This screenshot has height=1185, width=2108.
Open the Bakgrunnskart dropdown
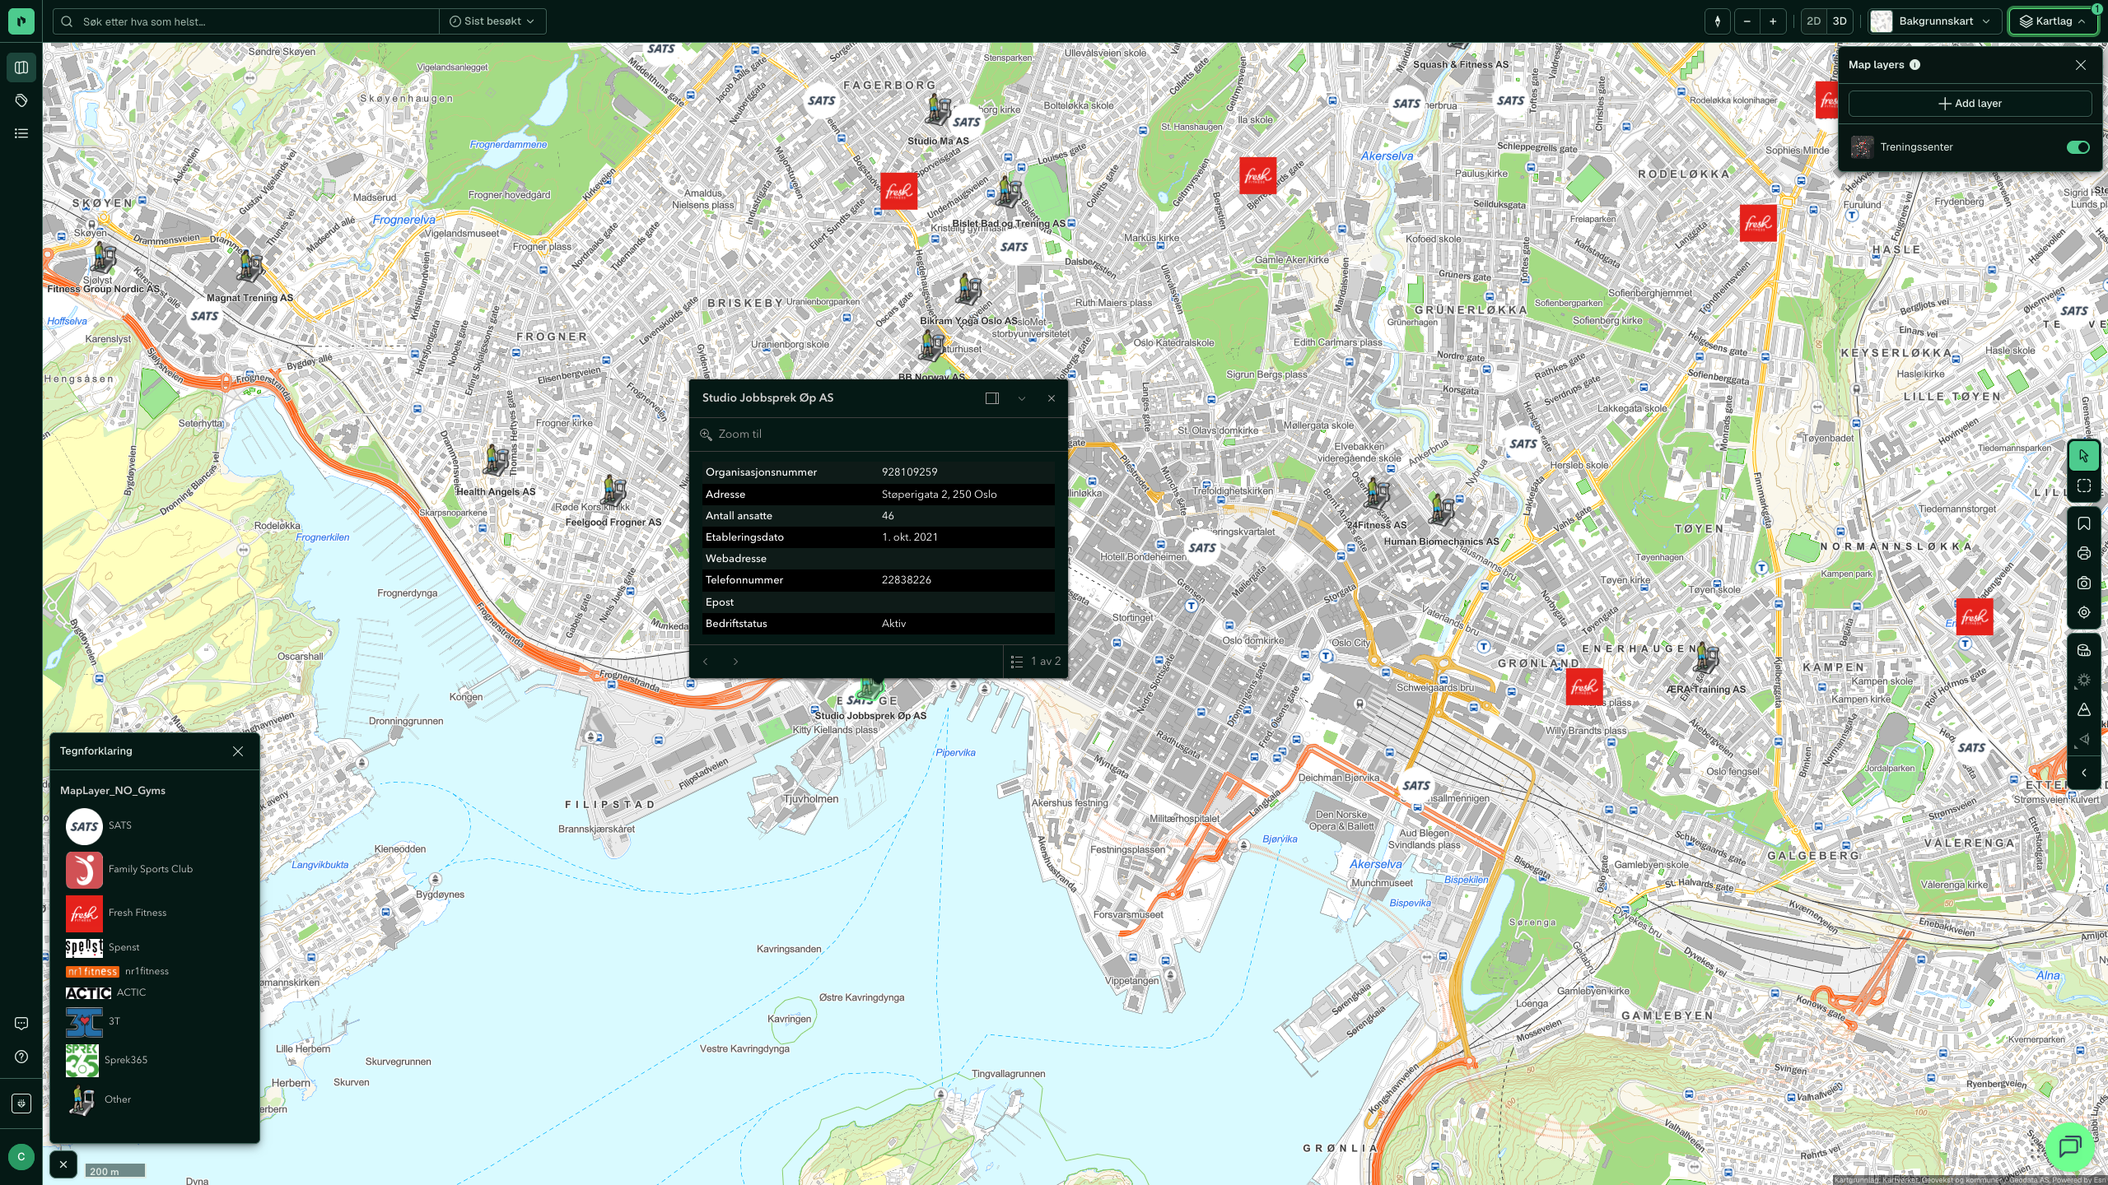click(x=1934, y=21)
